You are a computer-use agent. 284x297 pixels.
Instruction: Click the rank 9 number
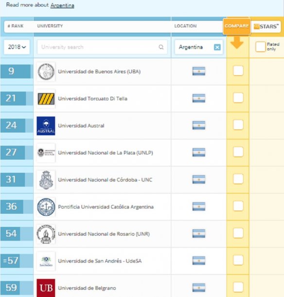11,71
